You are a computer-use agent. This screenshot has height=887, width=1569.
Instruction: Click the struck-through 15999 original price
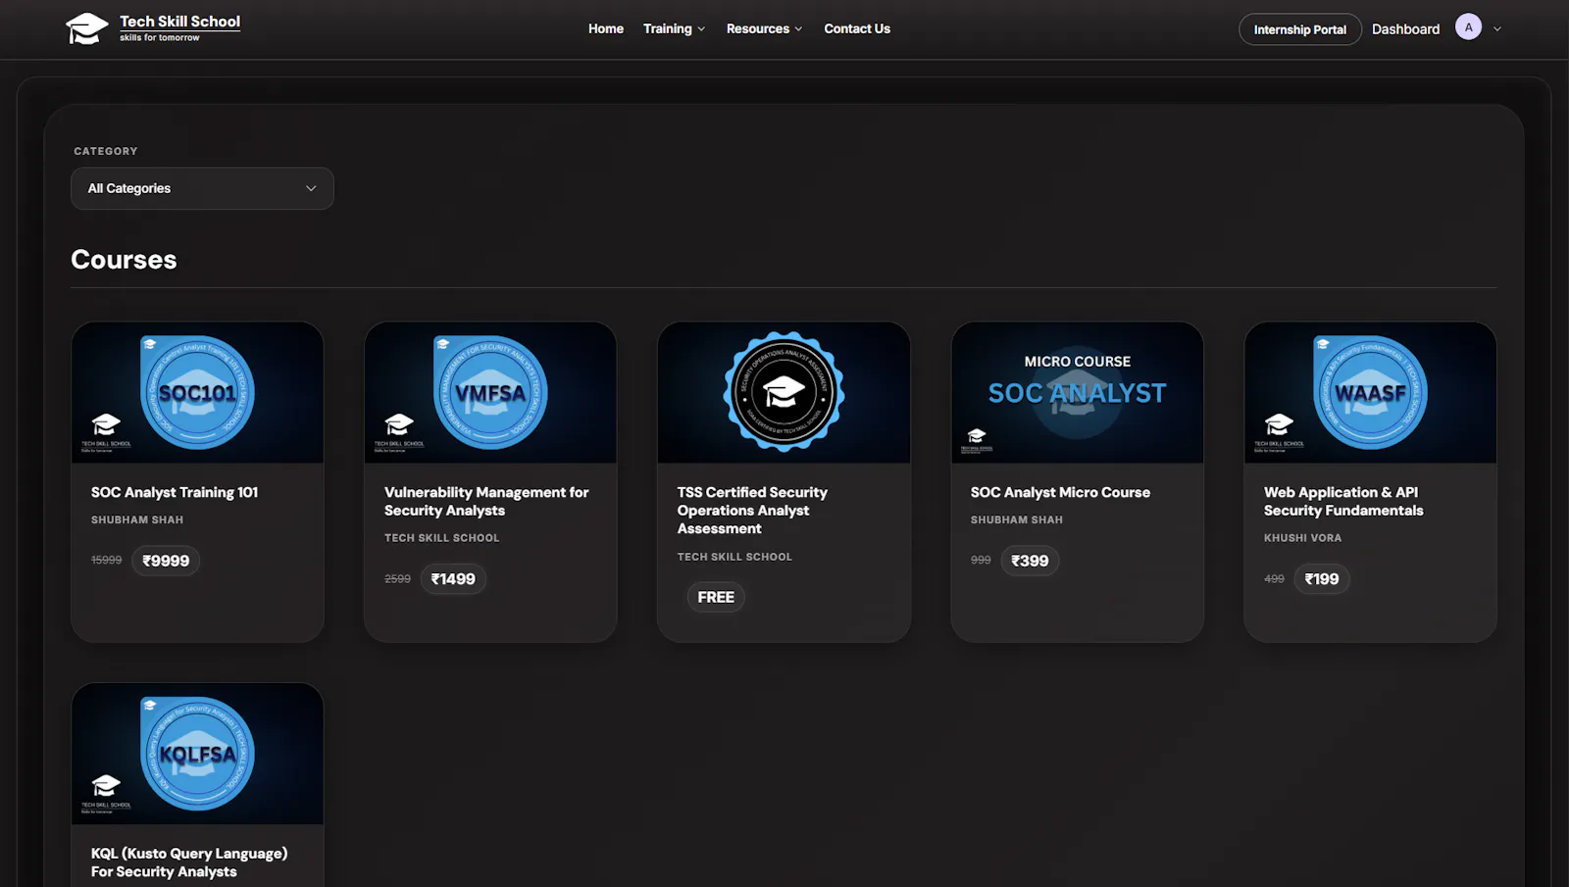[x=107, y=561]
